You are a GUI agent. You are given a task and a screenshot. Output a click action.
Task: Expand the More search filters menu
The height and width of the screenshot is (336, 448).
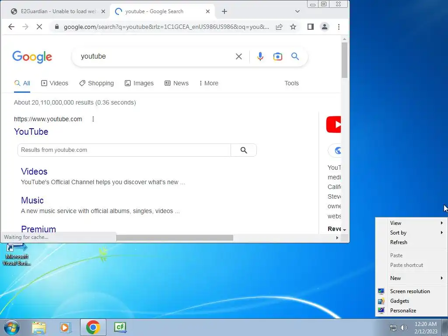point(209,83)
